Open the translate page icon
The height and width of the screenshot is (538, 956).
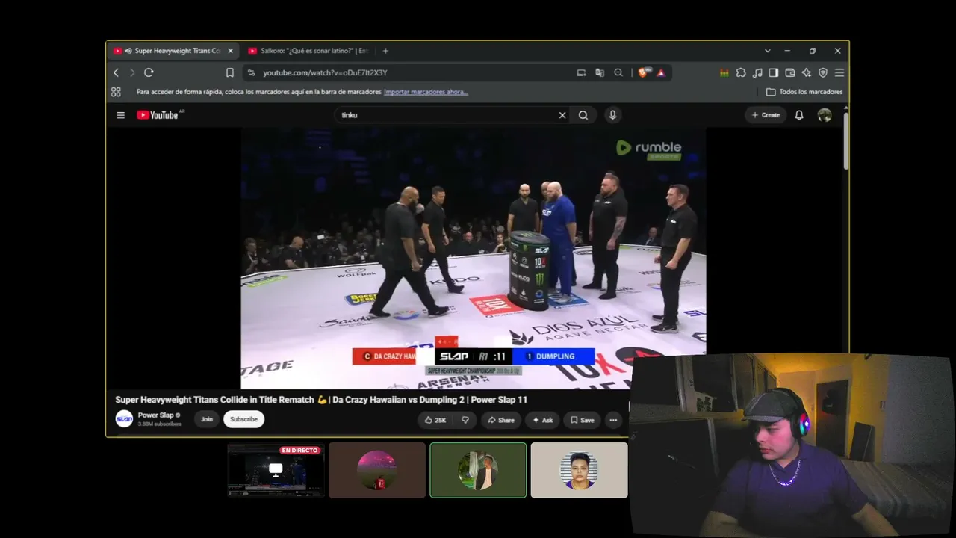(x=600, y=72)
